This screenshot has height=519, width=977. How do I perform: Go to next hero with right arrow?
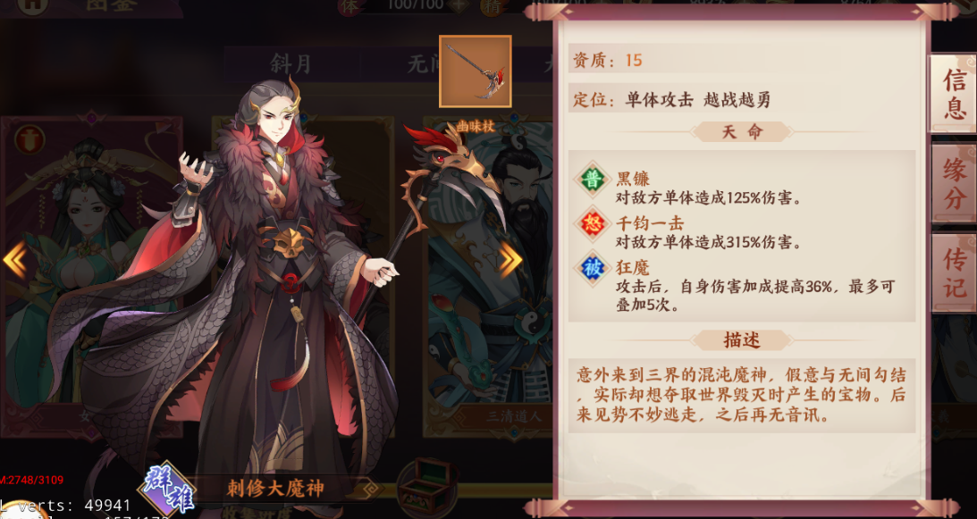[x=510, y=260]
